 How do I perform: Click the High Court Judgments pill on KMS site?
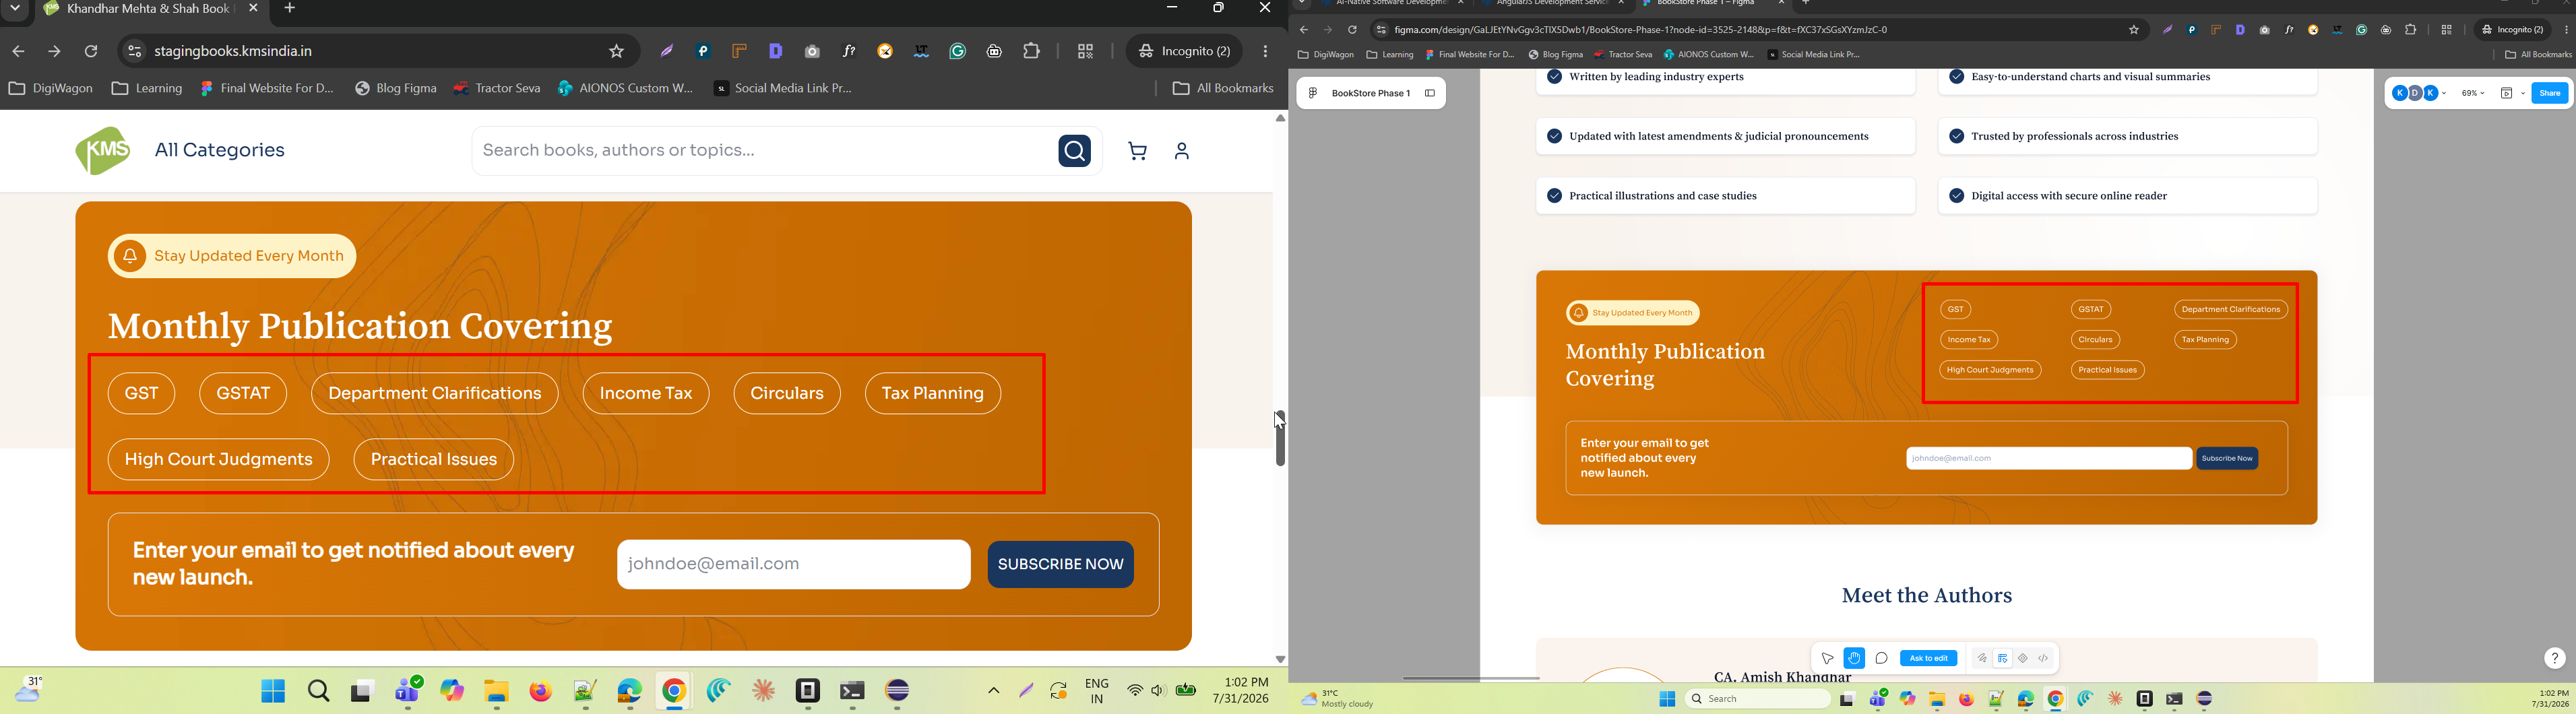tap(219, 459)
